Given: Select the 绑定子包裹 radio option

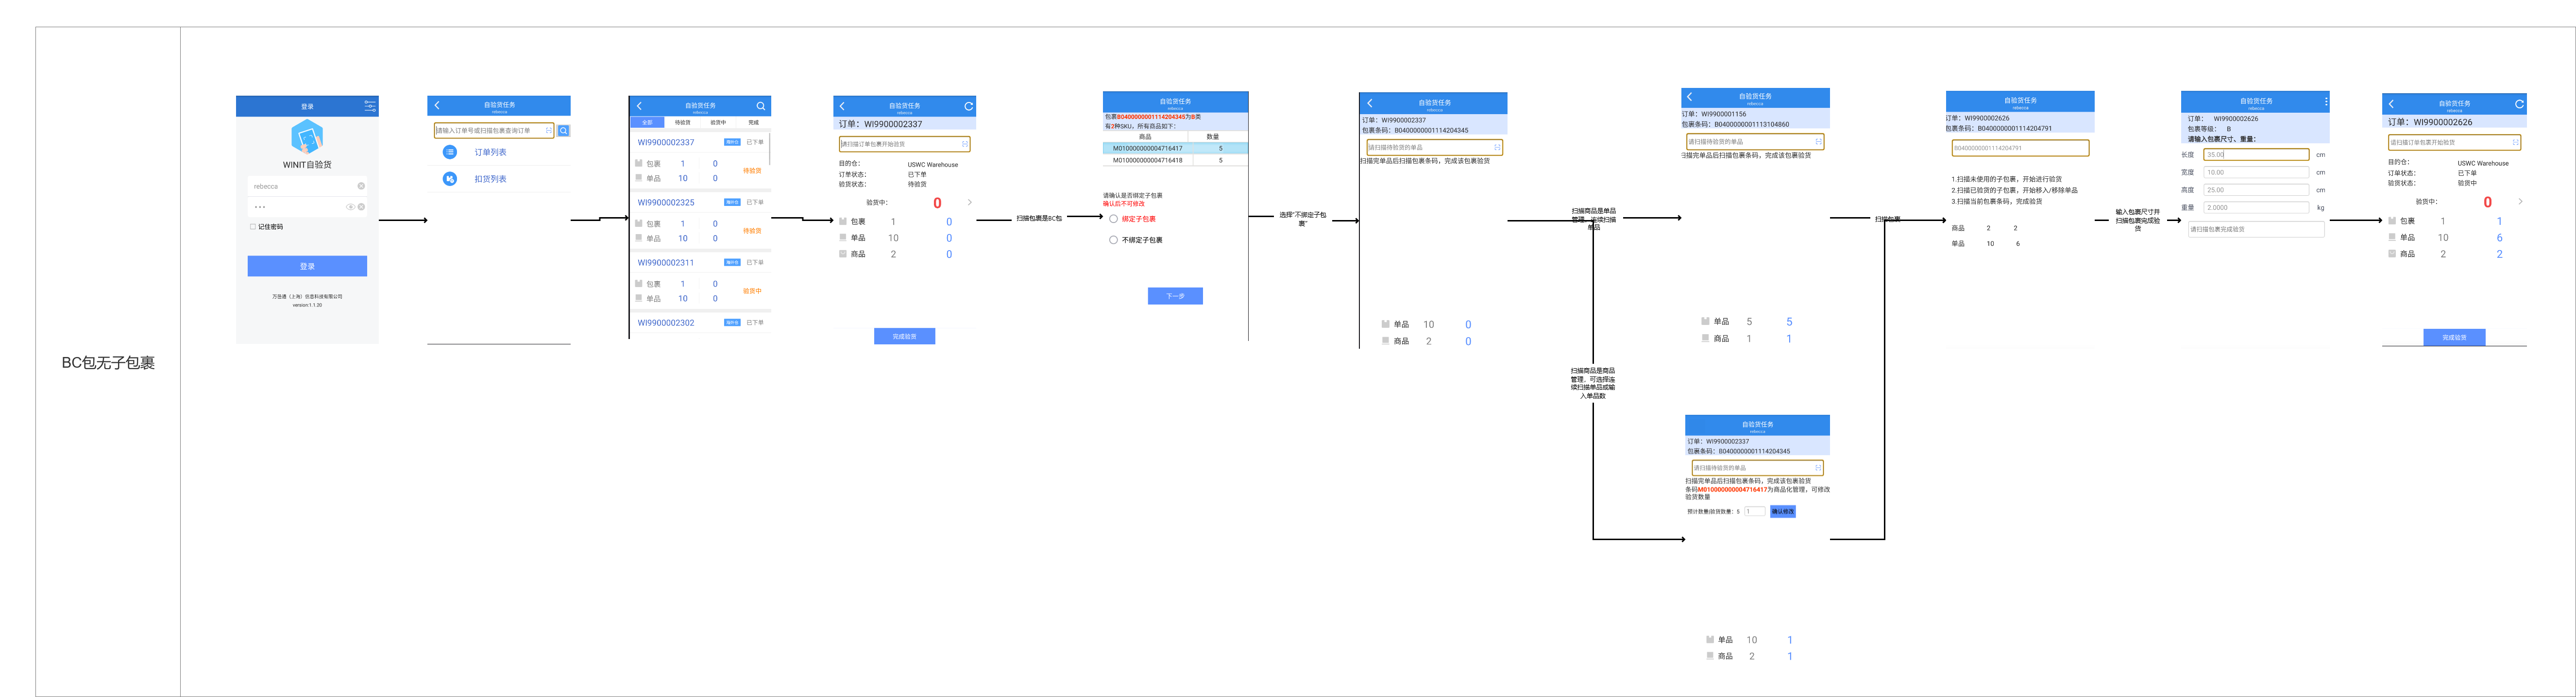Looking at the screenshot, I should point(1113,219).
